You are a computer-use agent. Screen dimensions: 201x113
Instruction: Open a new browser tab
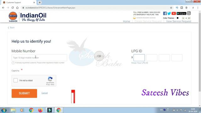coord(40,3)
